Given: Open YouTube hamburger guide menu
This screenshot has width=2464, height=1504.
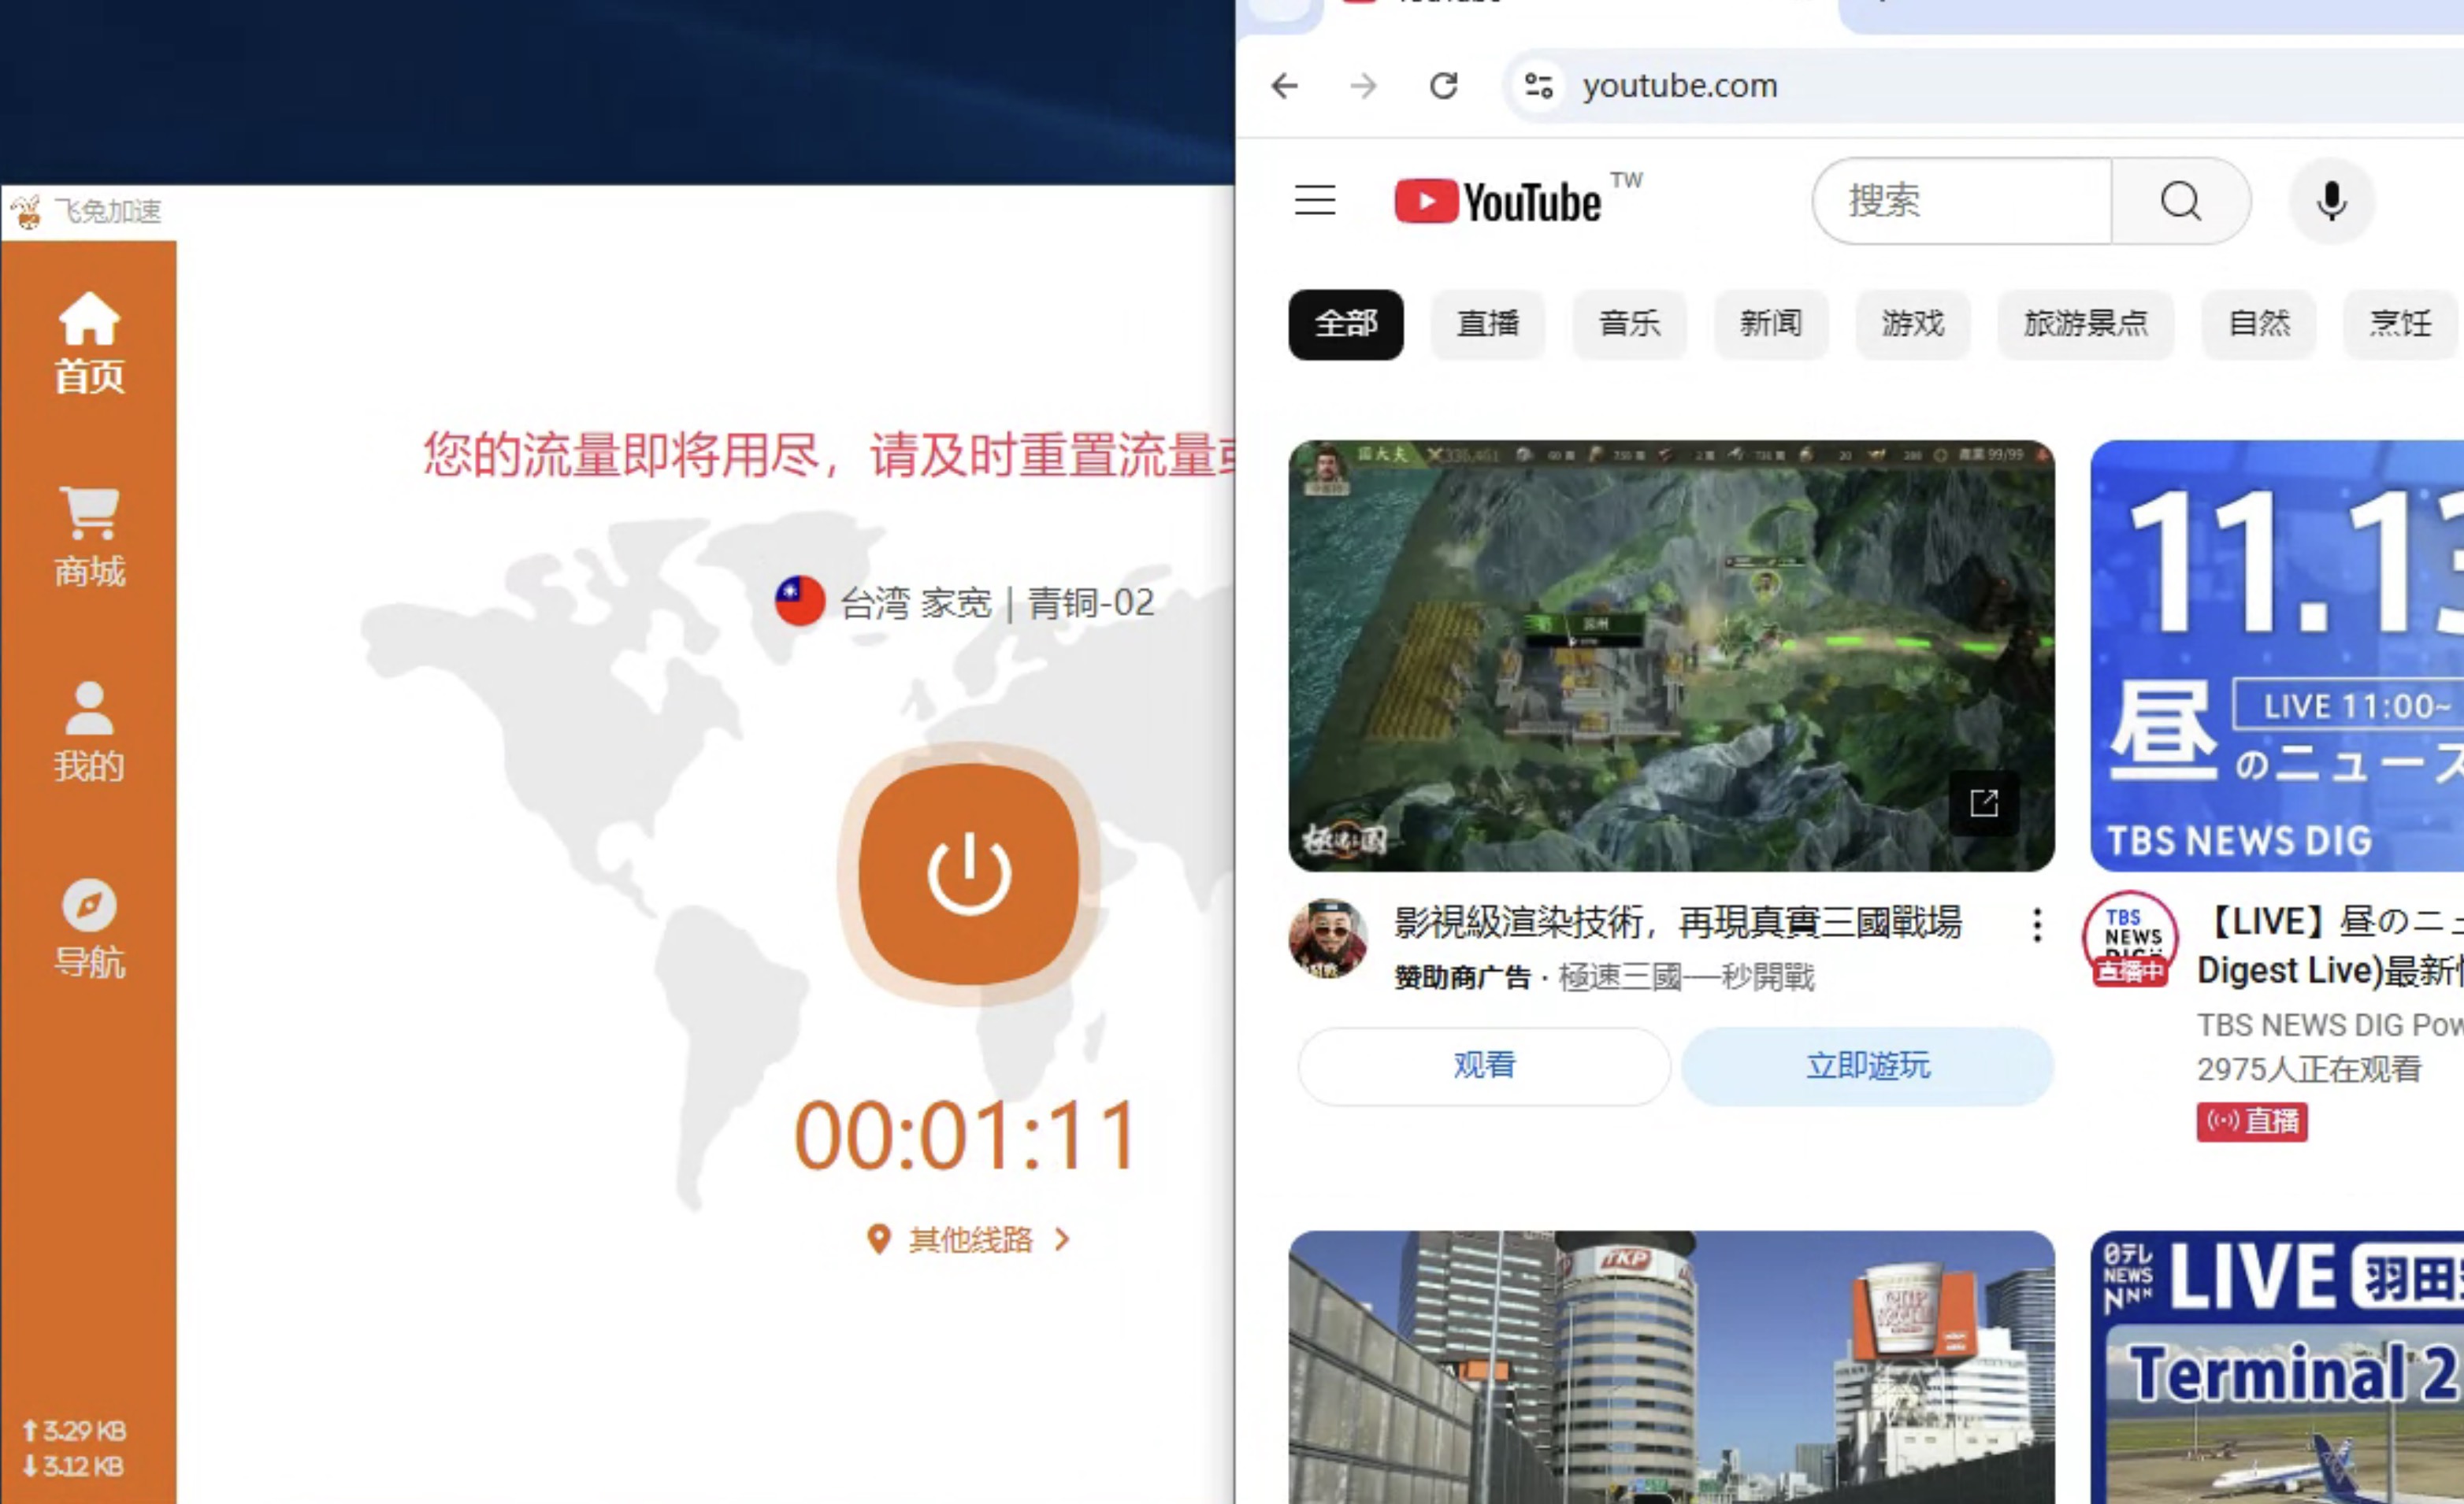Looking at the screenshot, I should pyautogui.click(x=1315, y=201).
